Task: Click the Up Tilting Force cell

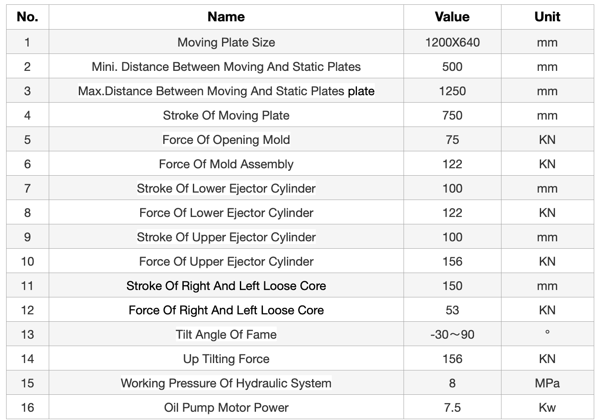Action: pyautogui.click(x=226, y=359)
